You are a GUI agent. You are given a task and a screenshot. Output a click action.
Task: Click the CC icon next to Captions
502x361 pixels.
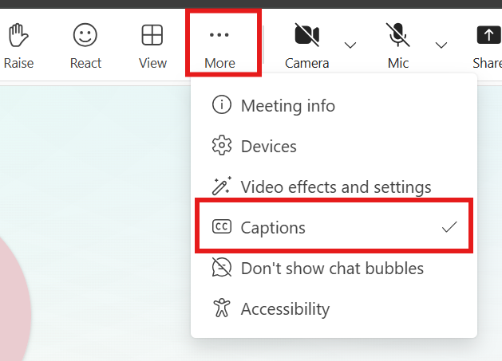pyautogui.click(x=221, y=227)
